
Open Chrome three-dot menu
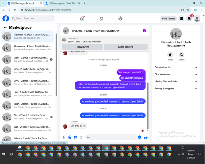[201, 10]
